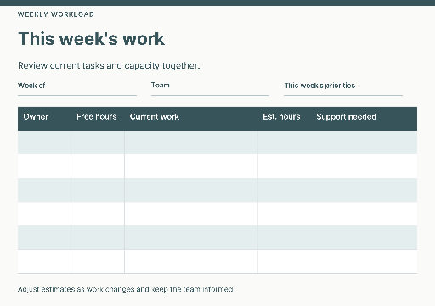
Task: Select the 'This week's work' heading
Action: 91,39
